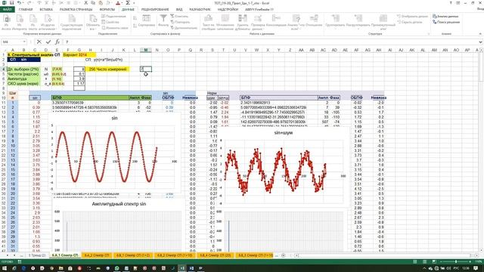The width and height of the screenshot is (484, 272).
Task: Select the red font color icon
Action: click(x=118, y=3)
